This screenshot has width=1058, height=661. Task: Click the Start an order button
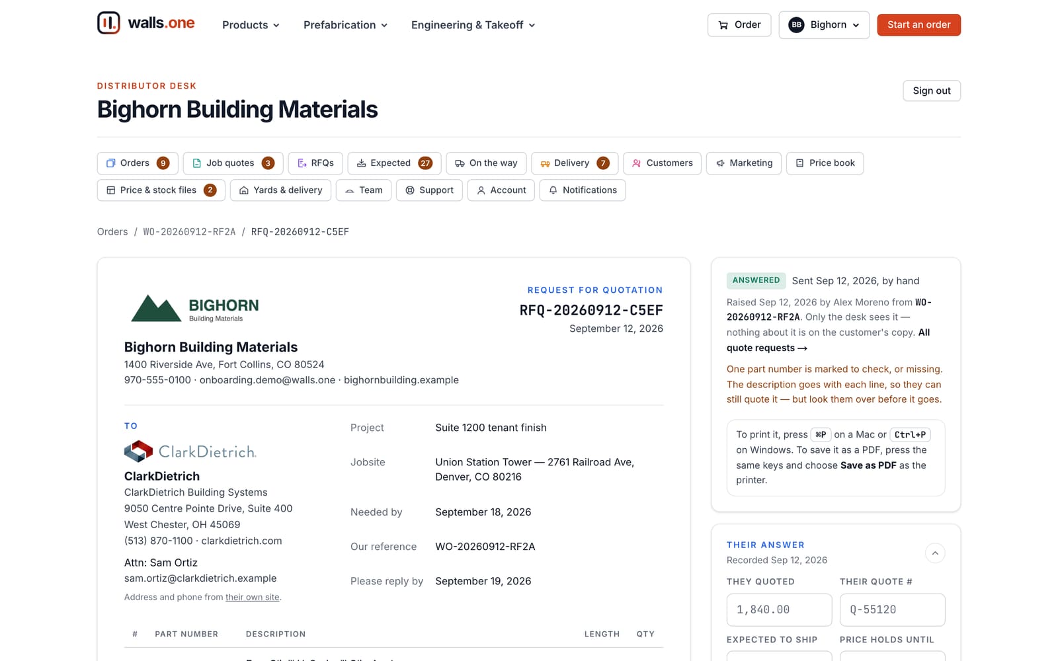click(918, 25)
